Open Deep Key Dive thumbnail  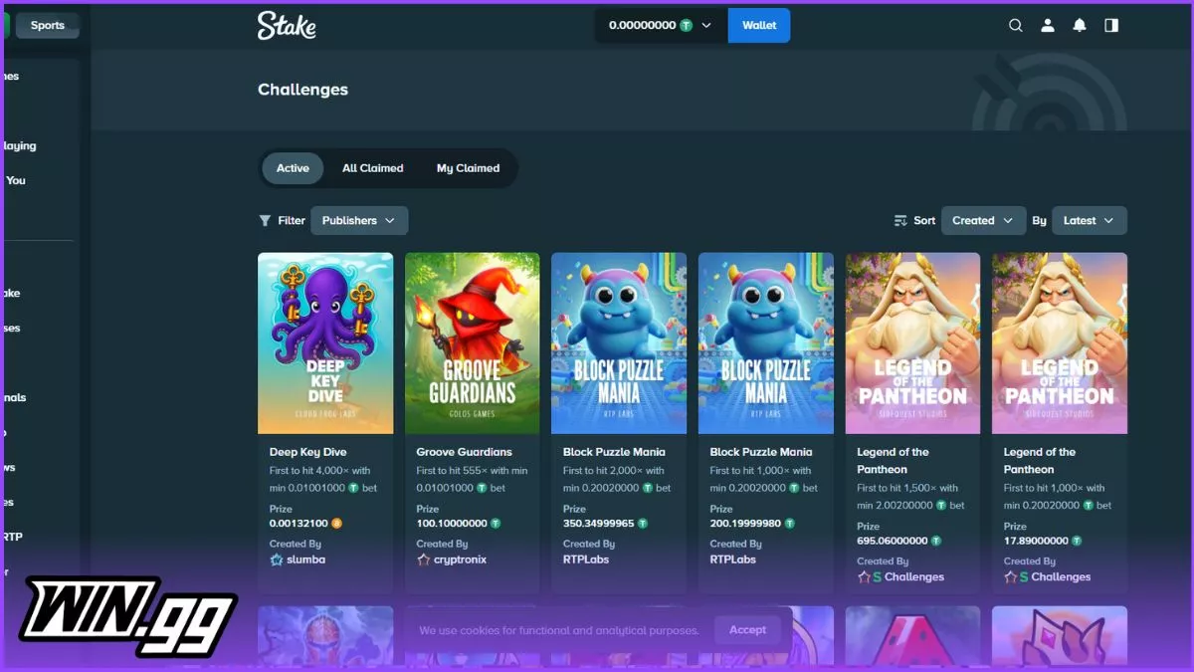(x=325, y=343)
